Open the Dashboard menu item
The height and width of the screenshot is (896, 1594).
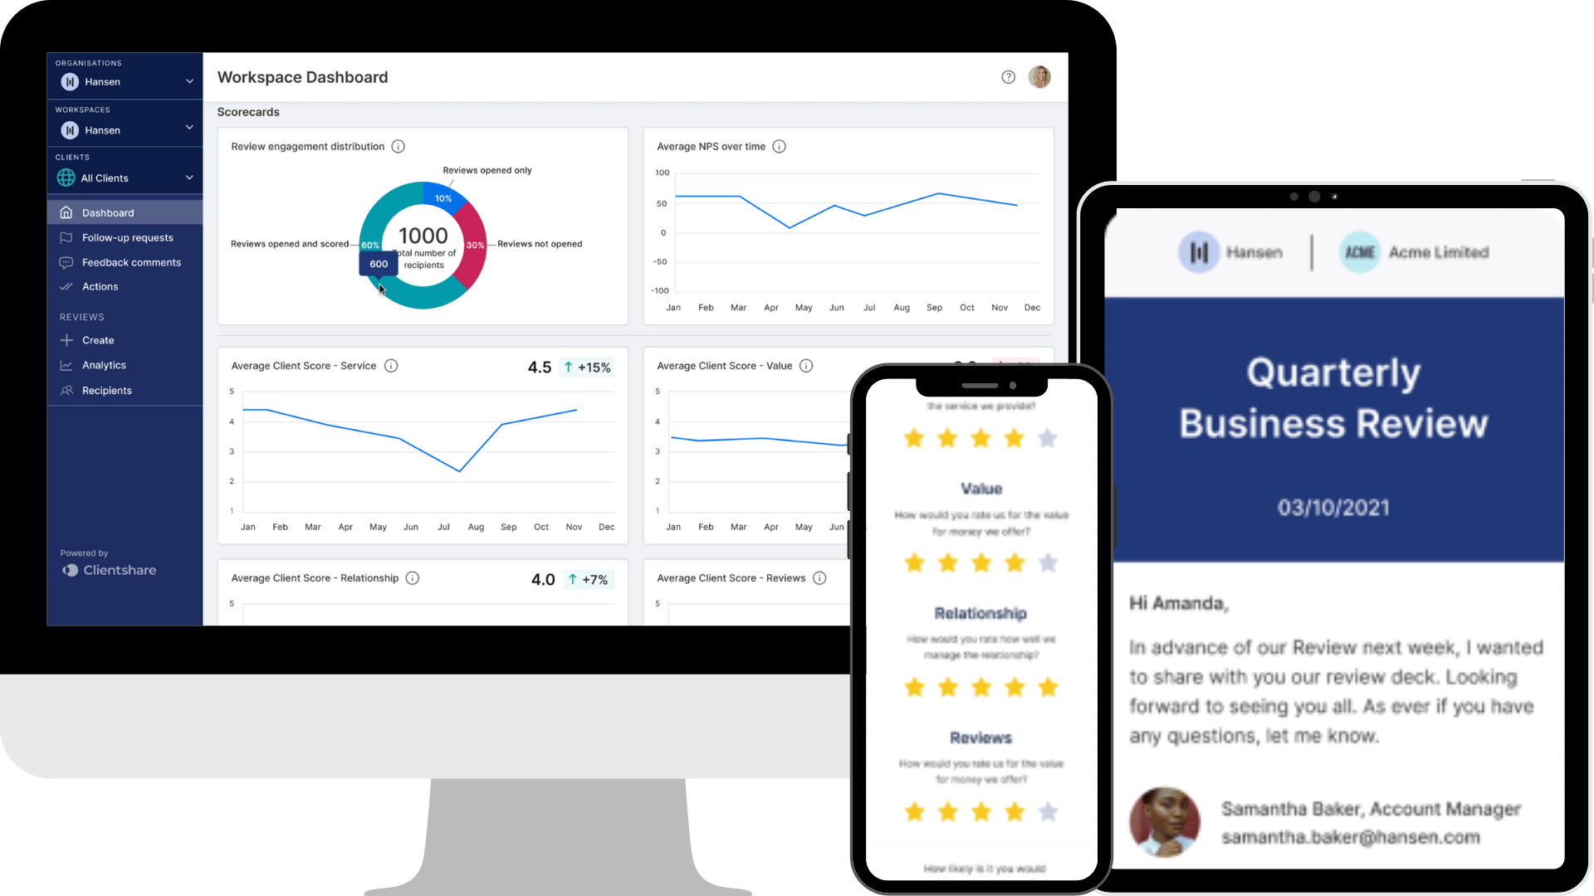click(x=107, y=212)
